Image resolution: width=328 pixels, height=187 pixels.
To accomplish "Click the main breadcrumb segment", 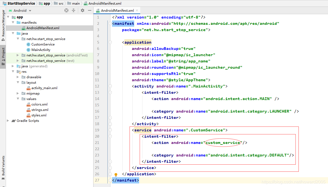I will [x=76, y=4].
